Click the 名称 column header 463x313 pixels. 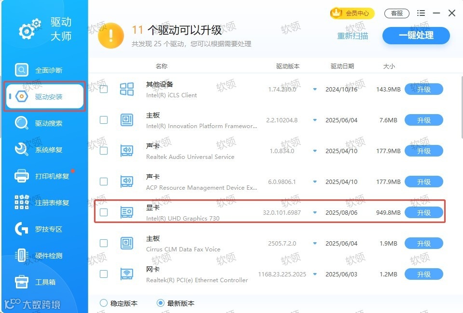(x=161, y=66)
